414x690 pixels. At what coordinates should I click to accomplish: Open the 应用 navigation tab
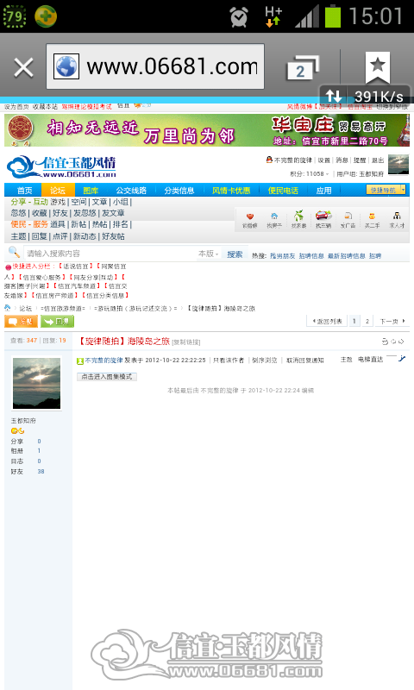point(323,191)
